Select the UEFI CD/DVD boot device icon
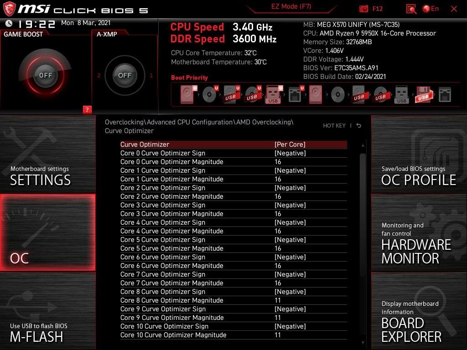The height and width of the screenshot is (350, 467). coord(210,94)
